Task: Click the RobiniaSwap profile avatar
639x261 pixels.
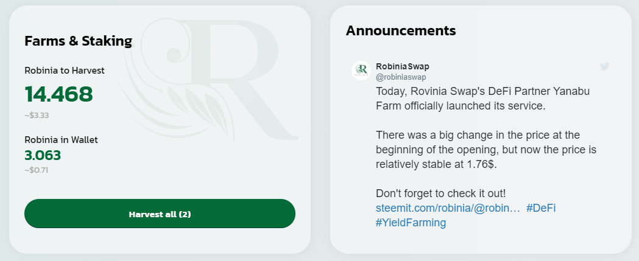Action: 361,71
